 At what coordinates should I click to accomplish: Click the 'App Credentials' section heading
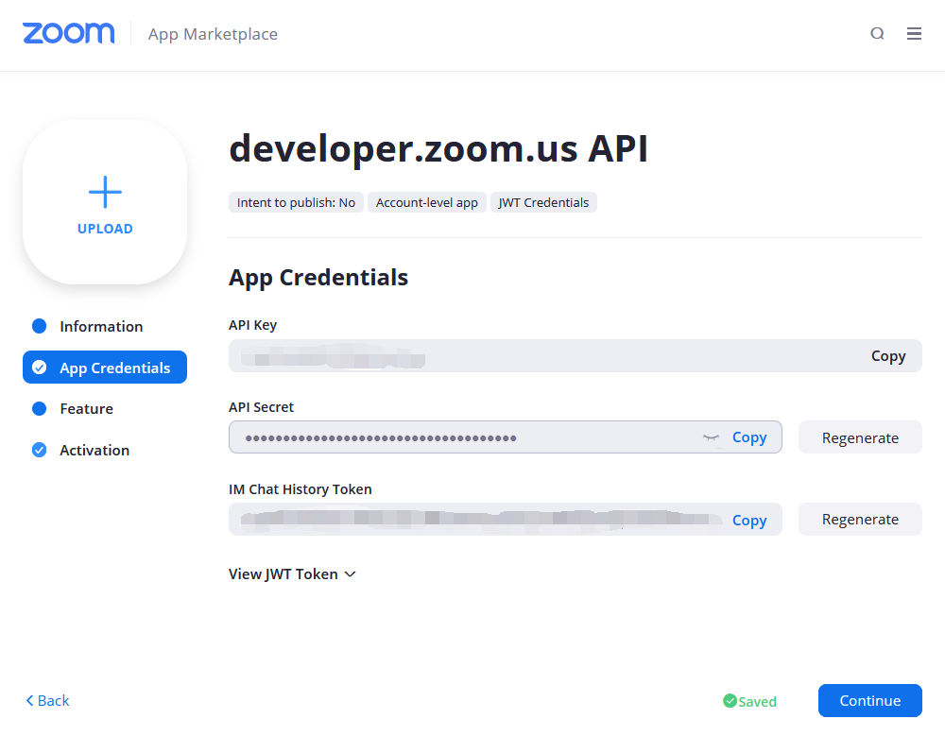point(318,277)
